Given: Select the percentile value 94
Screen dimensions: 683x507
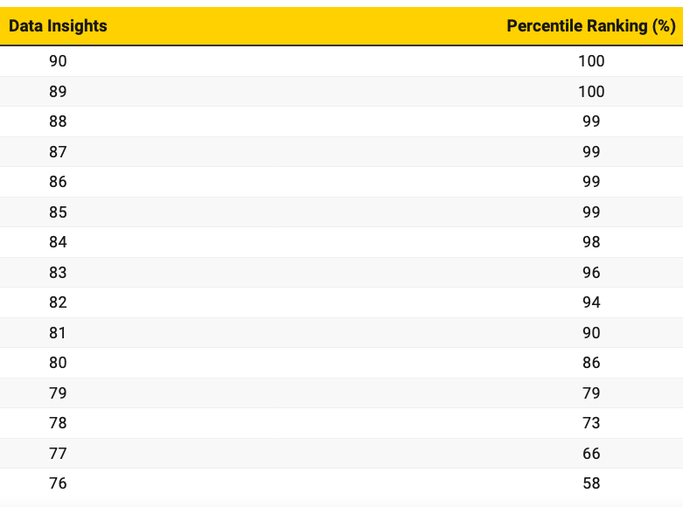Looking at the screenshot, I should point(591,302).
